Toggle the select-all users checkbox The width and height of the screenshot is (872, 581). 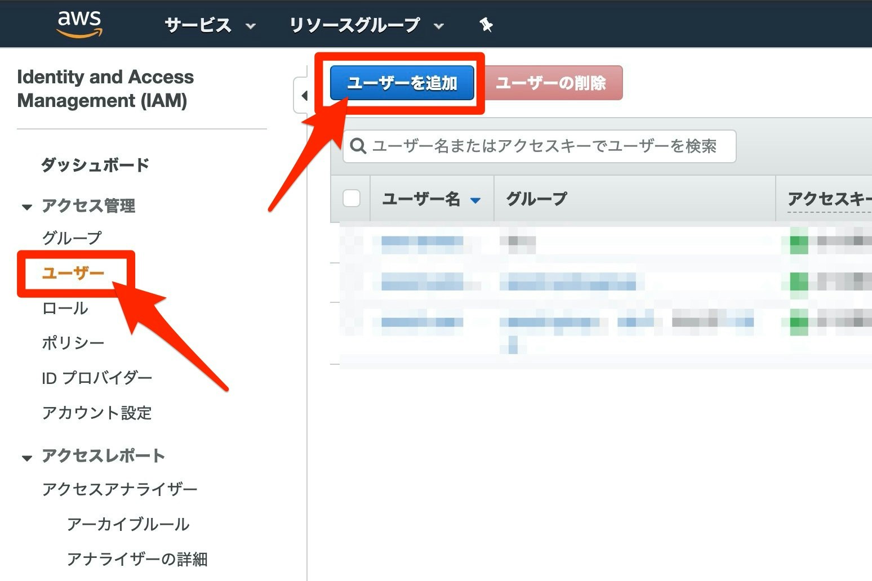click(x=352, y=198)
